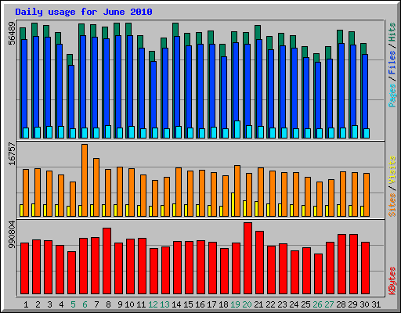401x313 pixels.
Task: Click the KBytes legend label
Action: point(392,281)
